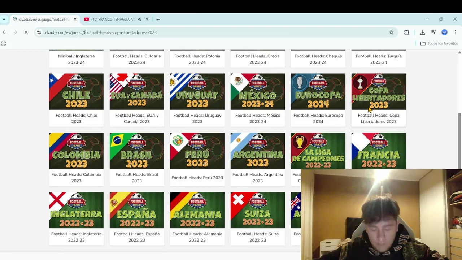Close the FRANCO TENAGLIA YouTube tab

tap(147, 19)
